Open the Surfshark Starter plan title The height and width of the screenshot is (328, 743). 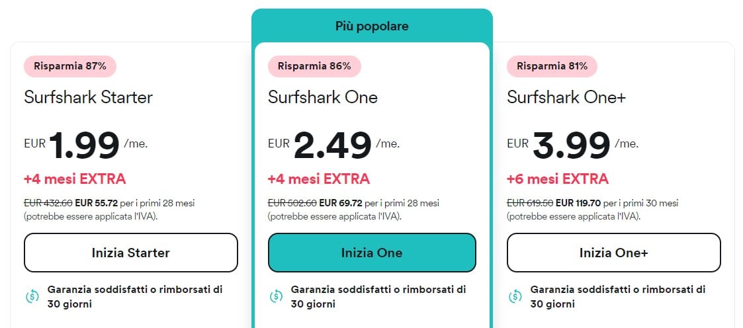[89, 97]
